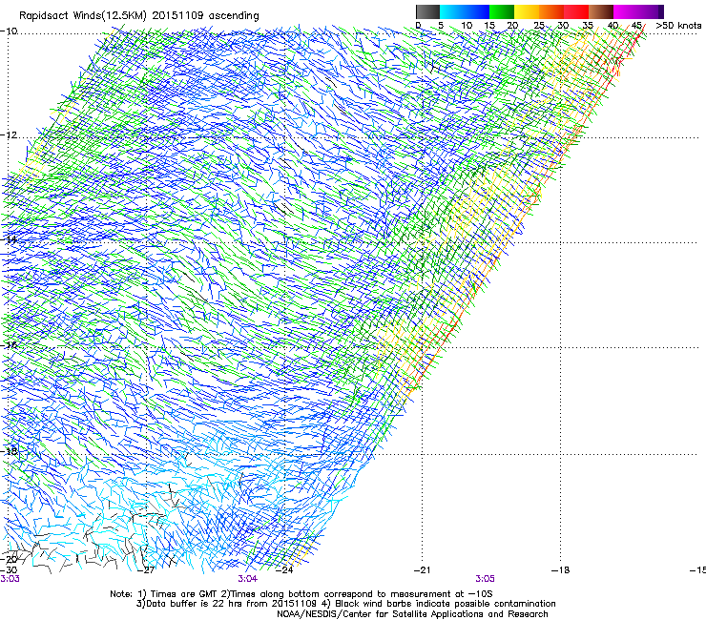
Task: Click the green 15-20 knots color swatch
Action: (x=502, y=11)
